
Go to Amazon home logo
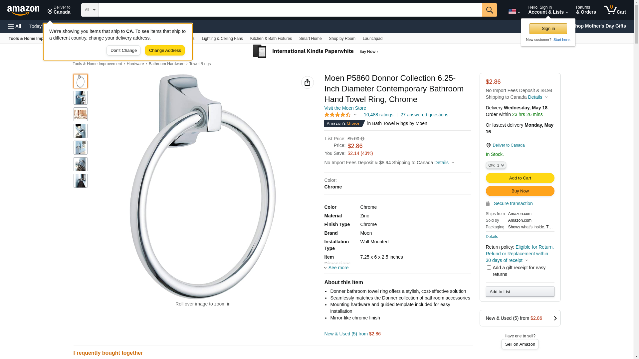pyautogui.click(x=23, y=11)
